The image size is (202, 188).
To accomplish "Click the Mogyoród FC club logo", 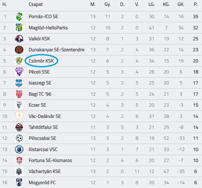I will 19,183.
